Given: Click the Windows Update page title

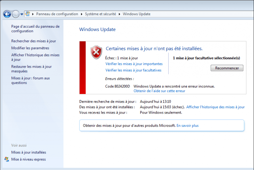Looking at the screenshot, I should [97, 29].
